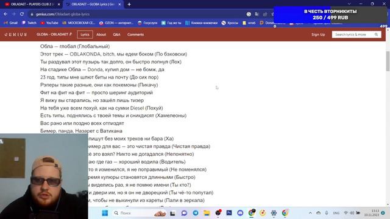The width and height of the screenshot is (390, 219).
Task: Click the annotated word Diesel in the lyrics
Action: coord(137,108)
